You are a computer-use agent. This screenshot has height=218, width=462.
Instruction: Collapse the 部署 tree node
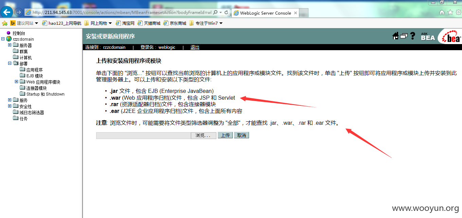point(10,63)
